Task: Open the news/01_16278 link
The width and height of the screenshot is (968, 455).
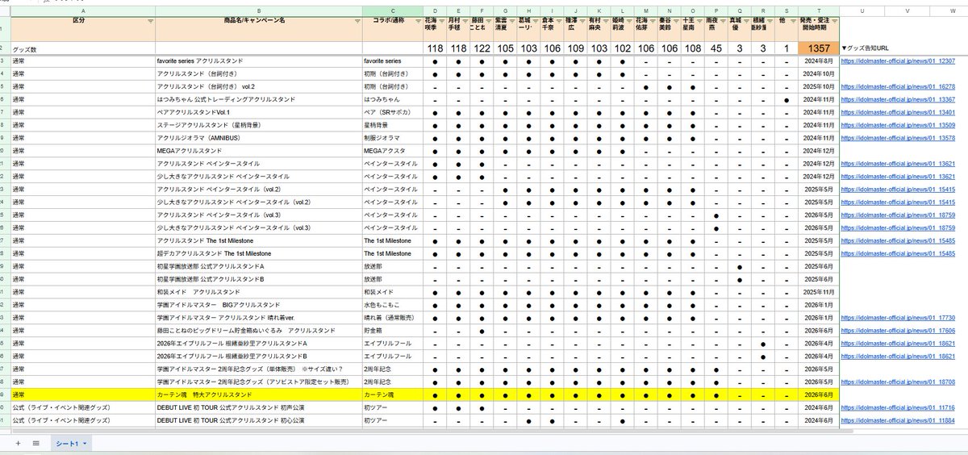Action: pyautogui.click(x=898, y=86)
